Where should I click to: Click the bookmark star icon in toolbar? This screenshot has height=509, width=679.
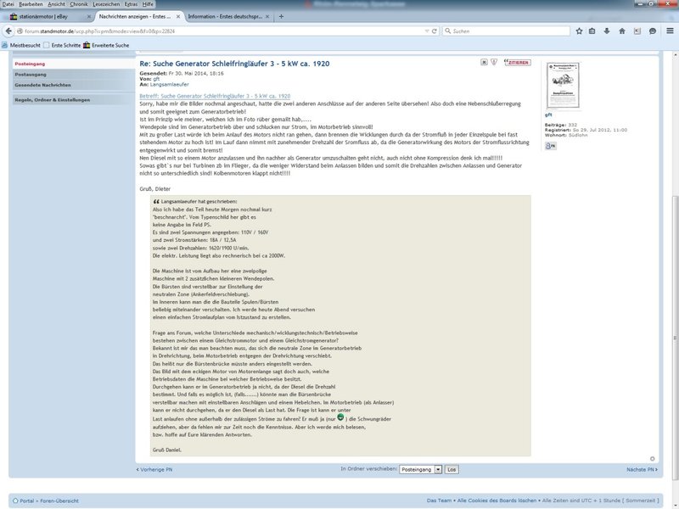click(x=579, y=31)
